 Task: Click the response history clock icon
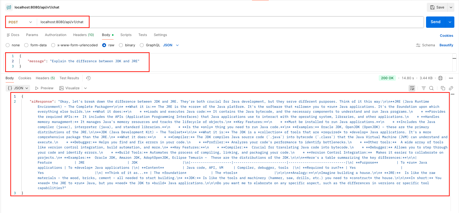point(88,78)
